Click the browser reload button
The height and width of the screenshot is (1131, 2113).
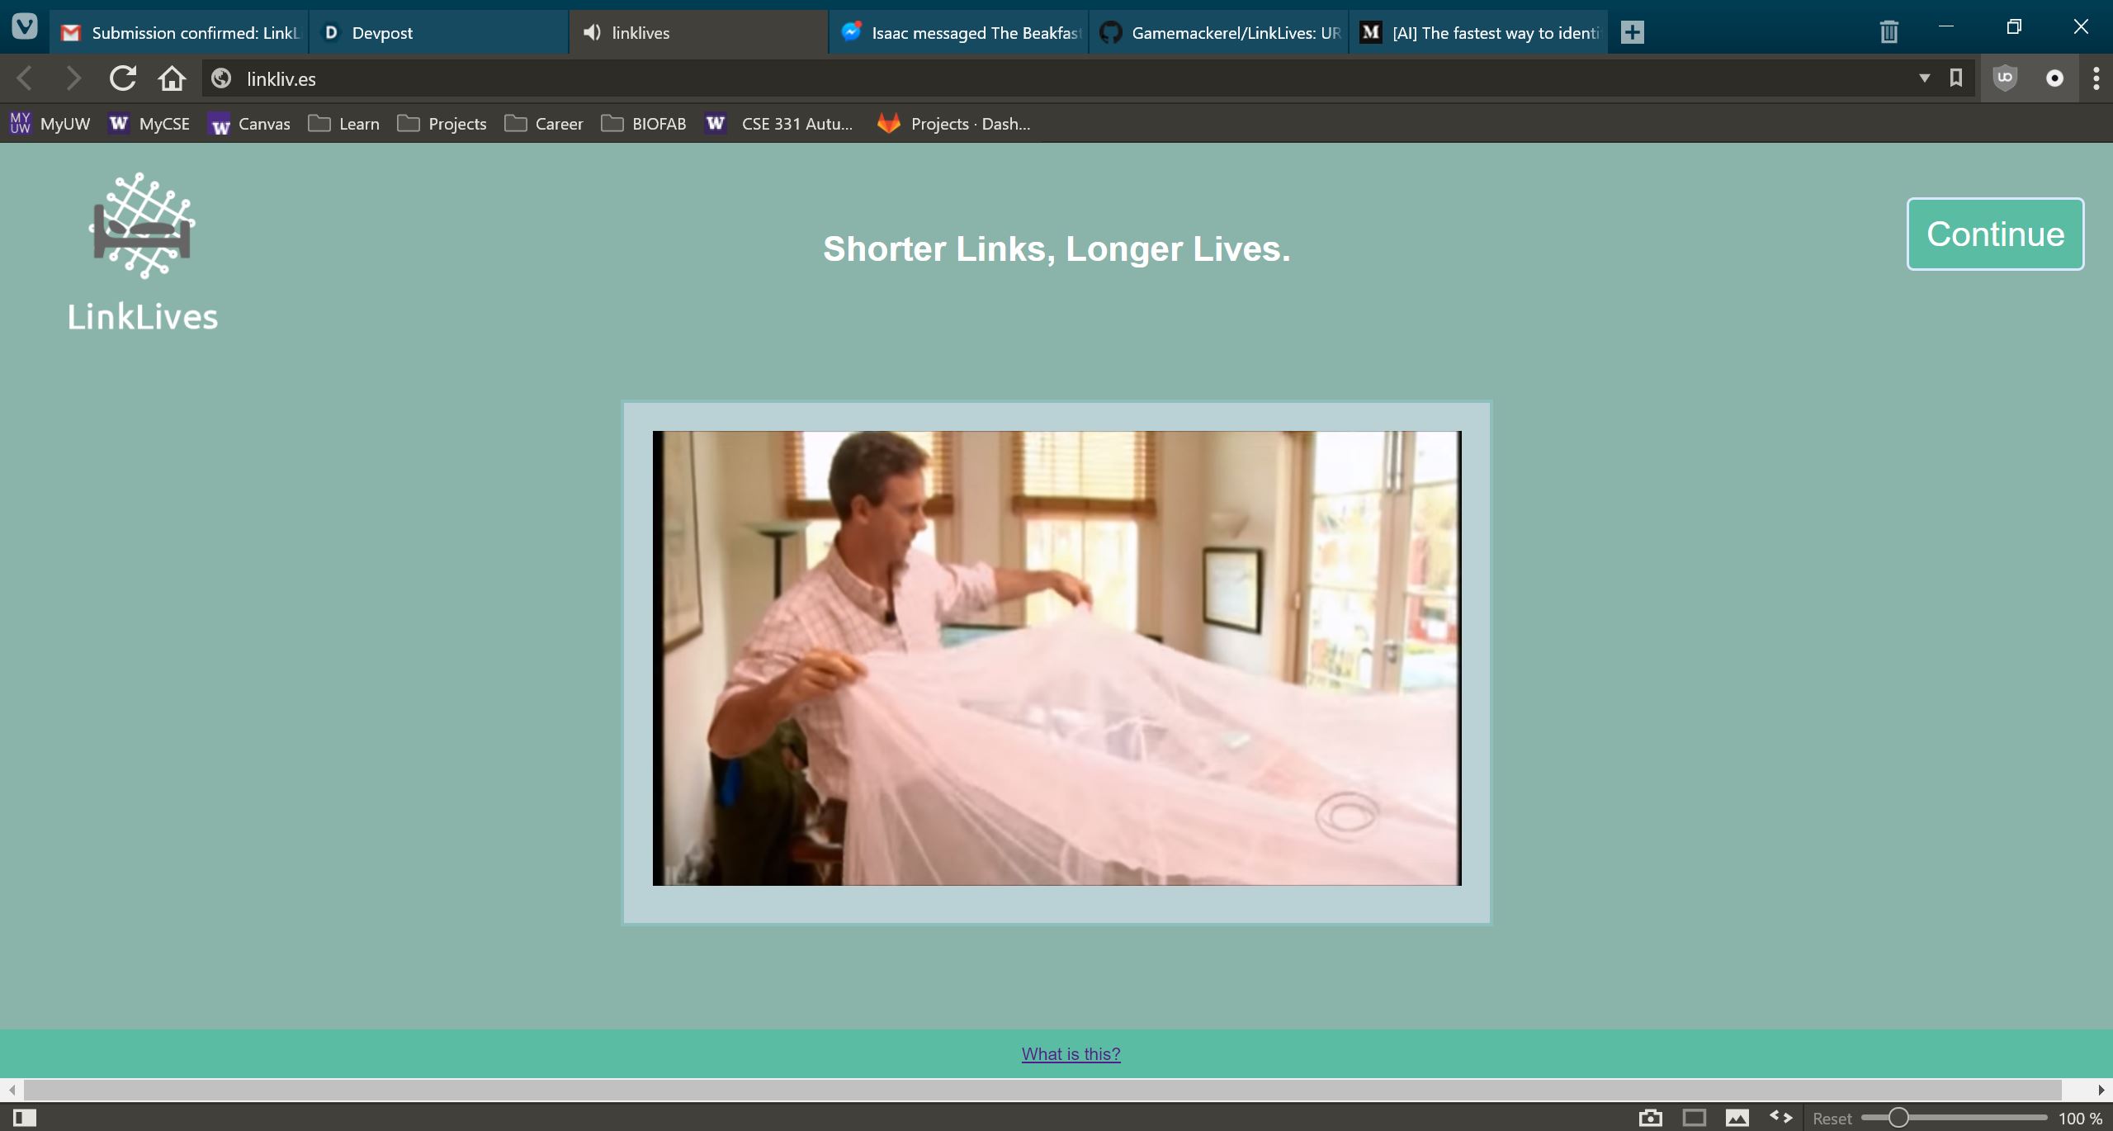coord(122,78)
